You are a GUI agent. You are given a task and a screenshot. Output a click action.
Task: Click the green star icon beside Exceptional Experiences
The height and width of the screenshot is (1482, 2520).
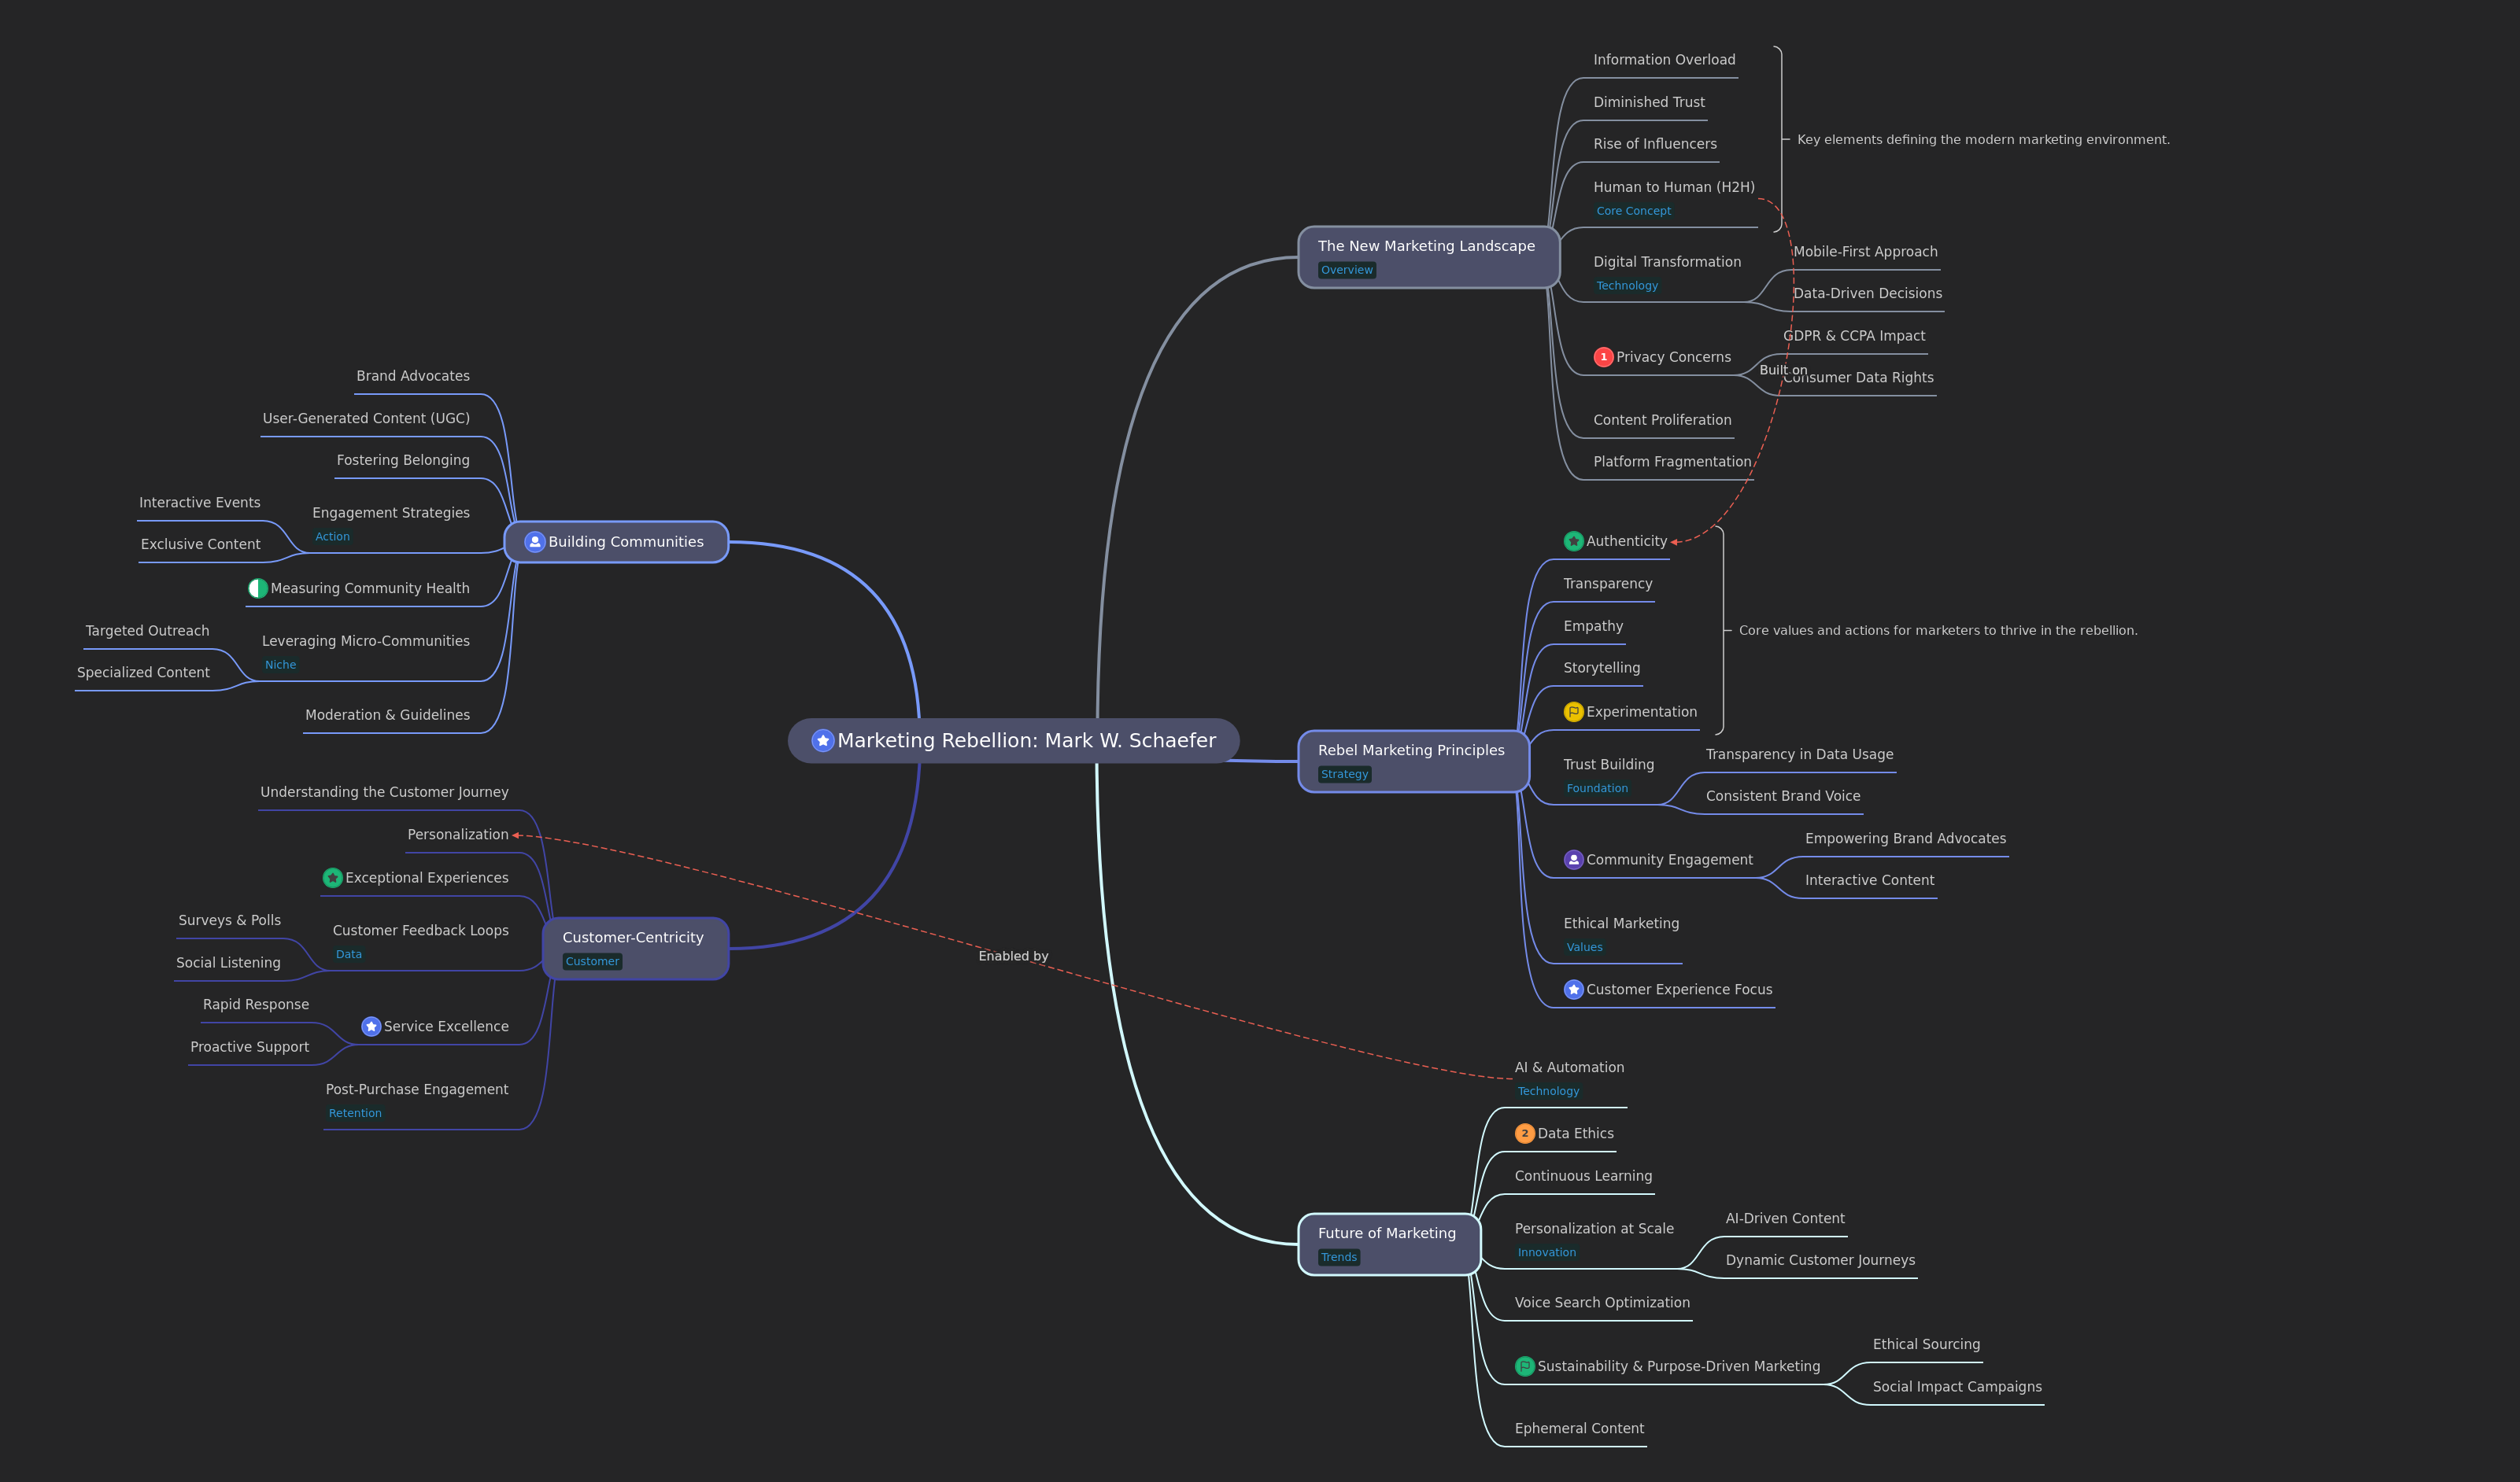click(333, 877)
